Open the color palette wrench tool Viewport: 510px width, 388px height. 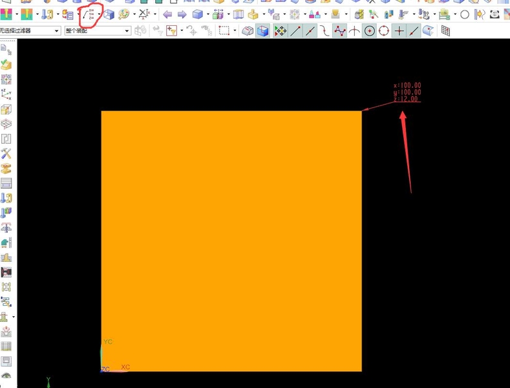coord(124,14)
